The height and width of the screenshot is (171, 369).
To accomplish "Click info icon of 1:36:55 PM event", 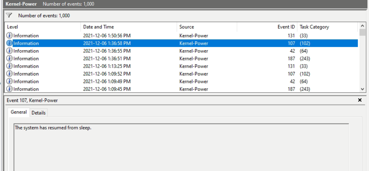I will [x=9, y=51].
